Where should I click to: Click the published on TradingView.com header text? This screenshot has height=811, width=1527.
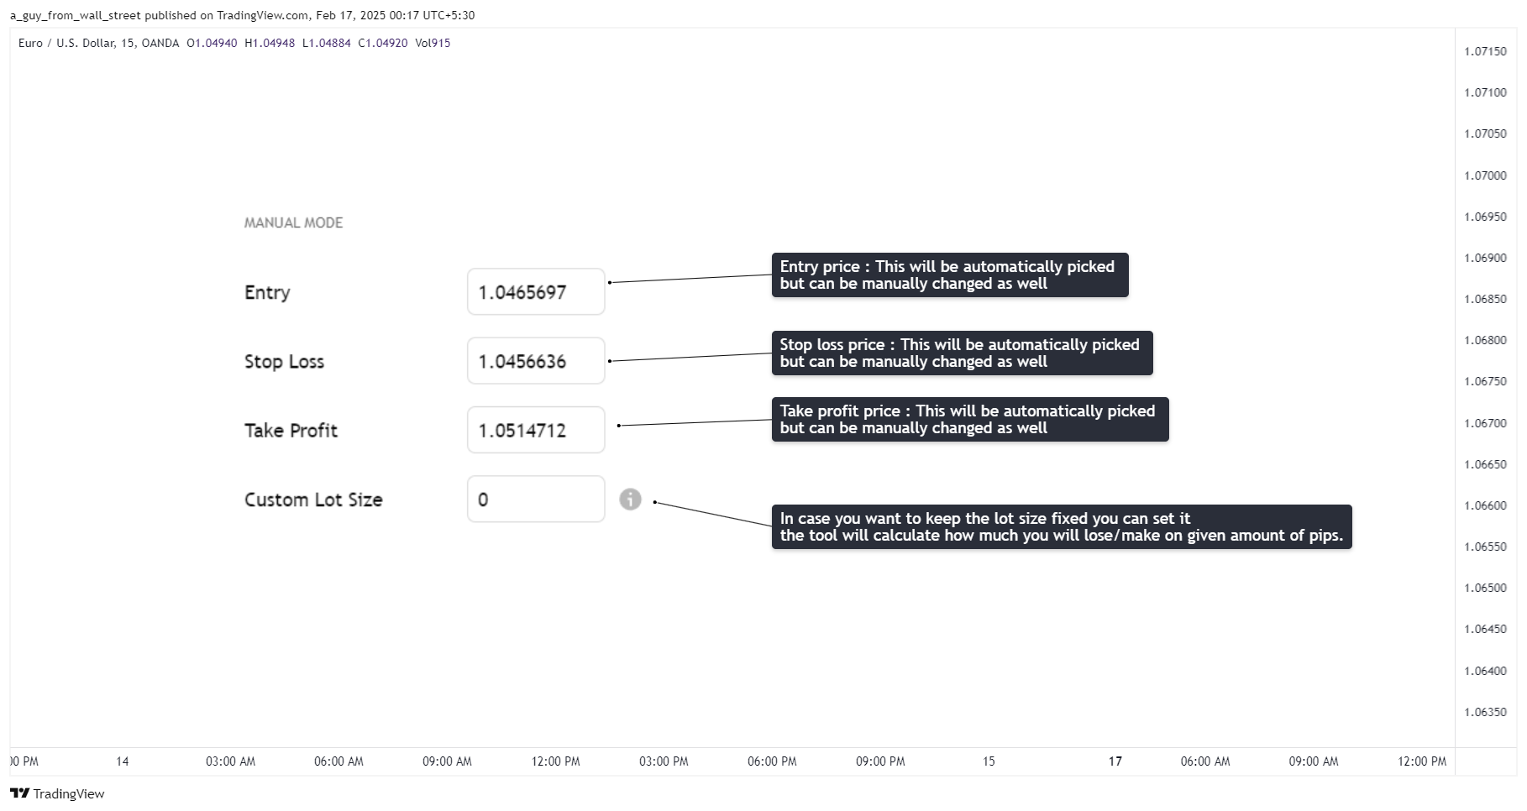click(x=227, y=15)
